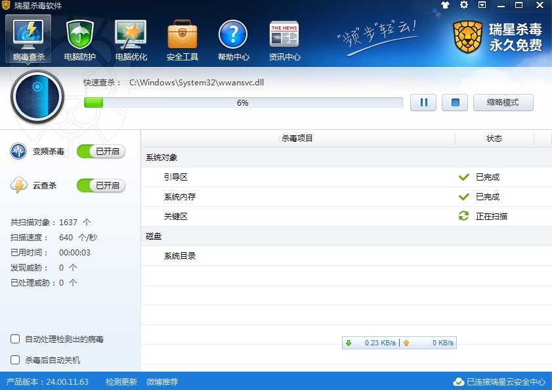The height and width of the screenshot is (390, 552).
Task: Collapse the 系统对象 group row
Action: tap(161, 158)
